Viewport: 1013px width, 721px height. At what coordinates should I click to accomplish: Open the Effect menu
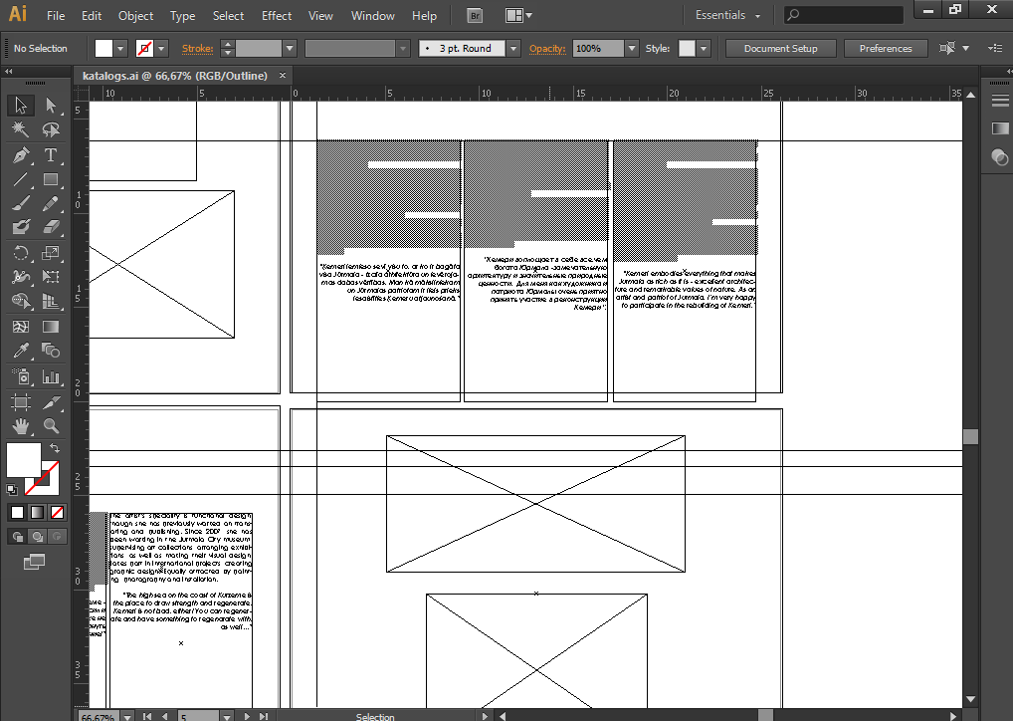[277, 16]
